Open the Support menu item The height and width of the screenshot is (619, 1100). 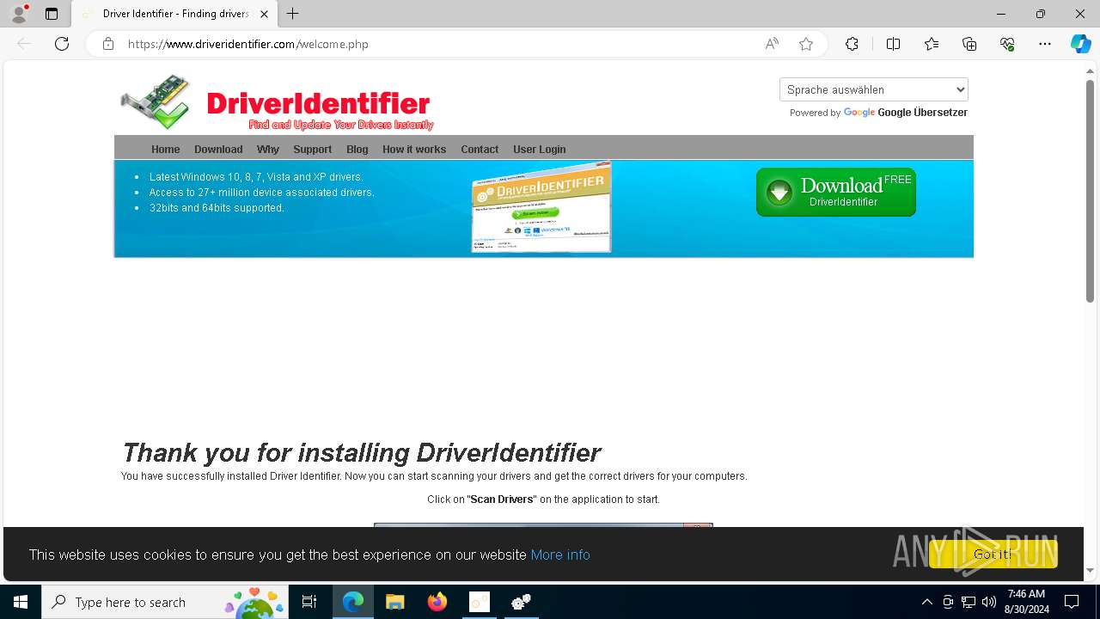pyautogui.click(x=312, y=150)
